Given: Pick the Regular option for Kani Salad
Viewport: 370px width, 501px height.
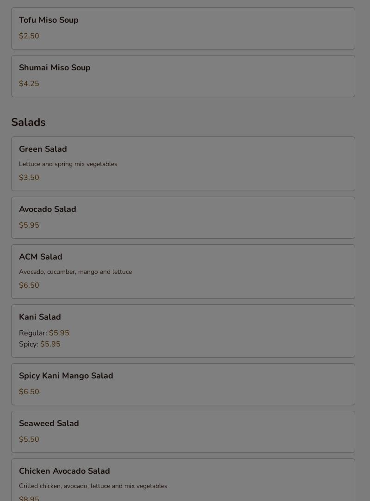Looking at the screenshot, I should pyautogui.click(x=44, y=333).
